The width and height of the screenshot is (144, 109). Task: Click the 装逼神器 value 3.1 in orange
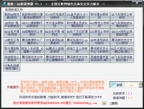pos(130,98)
